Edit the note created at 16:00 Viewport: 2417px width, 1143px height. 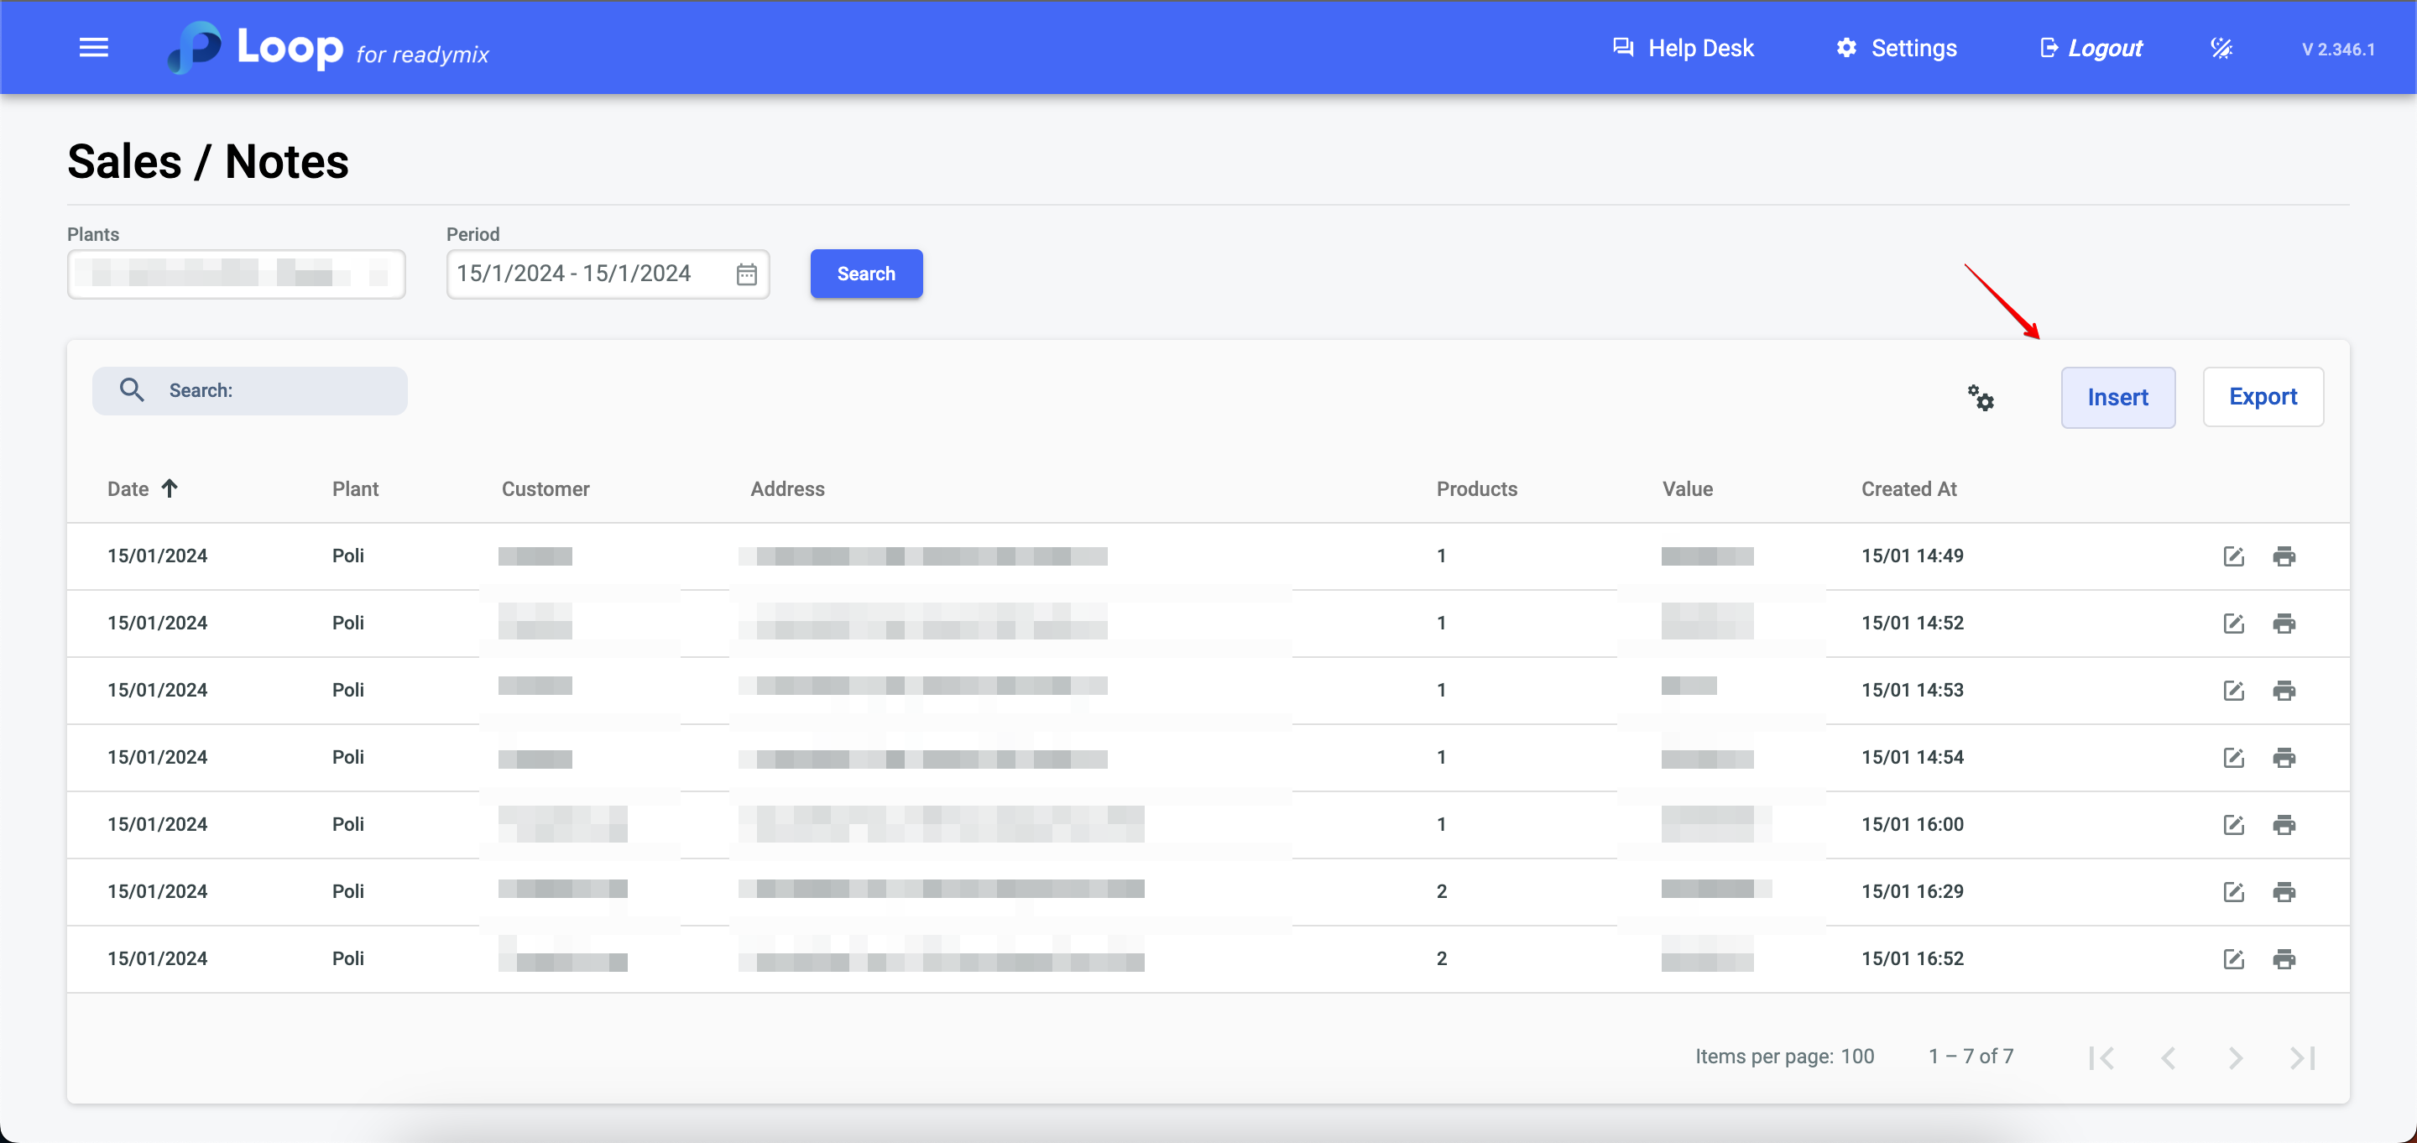(x=2233, y=825)
